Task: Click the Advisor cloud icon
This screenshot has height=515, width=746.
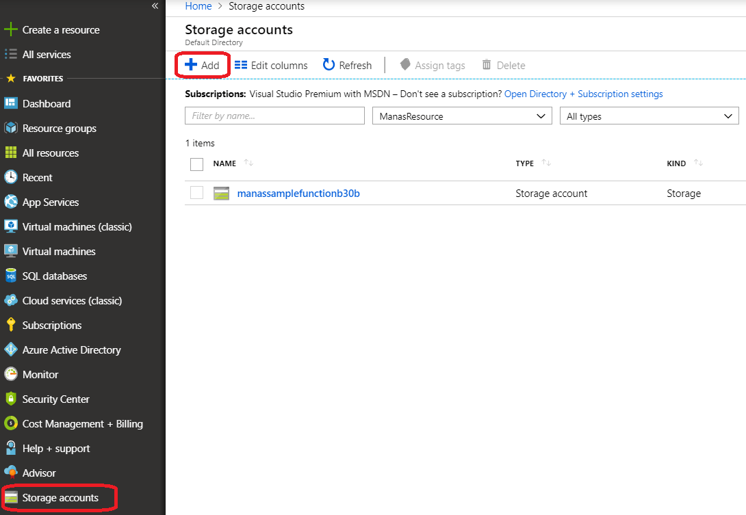Action: (x=10, y=473)
